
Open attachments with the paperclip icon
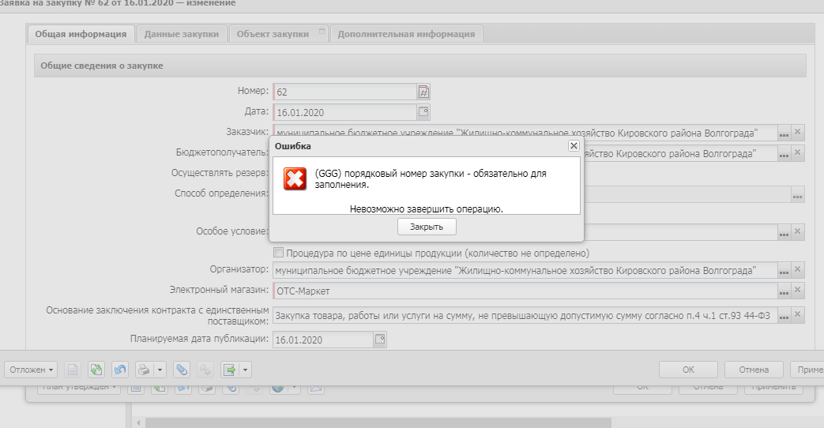(182, 369)
